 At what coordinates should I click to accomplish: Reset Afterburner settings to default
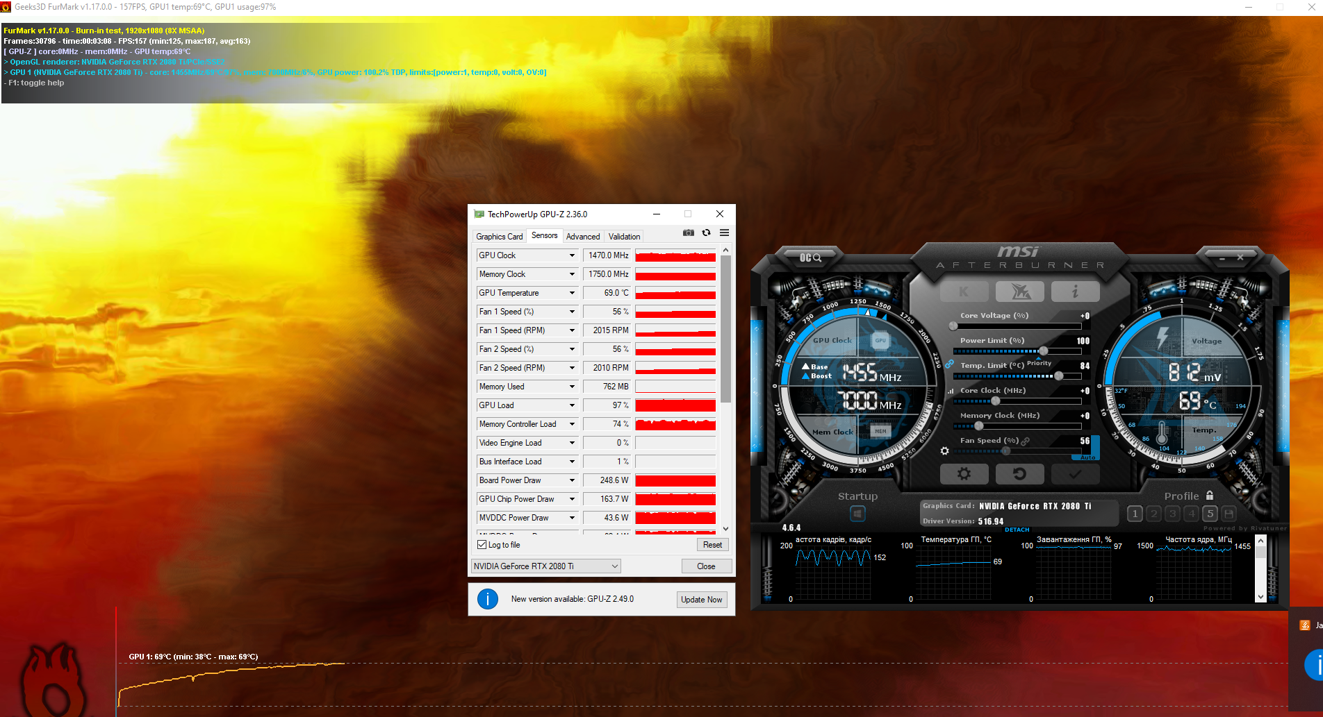coord(1019,474)
